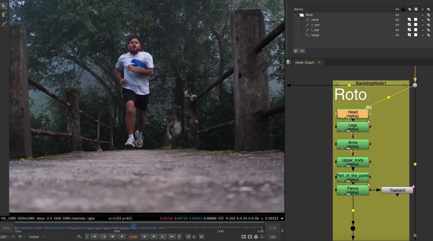The width and height of the screenshot is (433, 241).
Task: Toggle visibility of the head shape
Action: [x=397, y=35]
